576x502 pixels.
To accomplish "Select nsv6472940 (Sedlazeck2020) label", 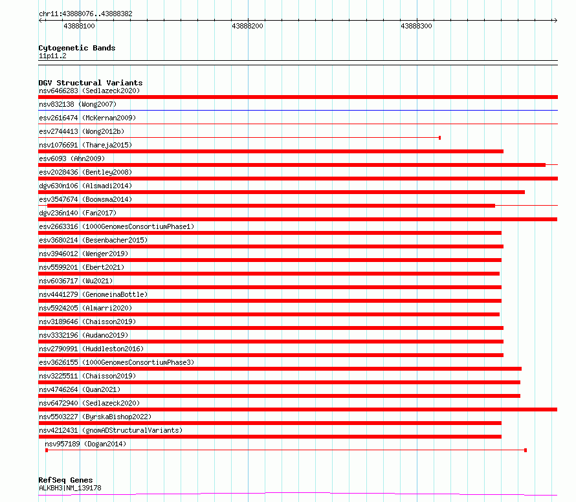I will coord(89,403).
